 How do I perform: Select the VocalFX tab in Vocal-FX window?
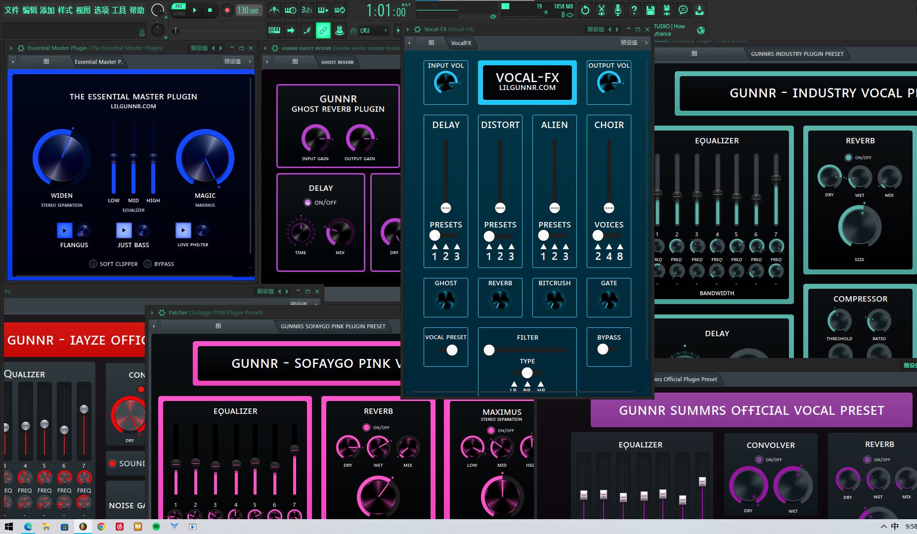point(461,43)
